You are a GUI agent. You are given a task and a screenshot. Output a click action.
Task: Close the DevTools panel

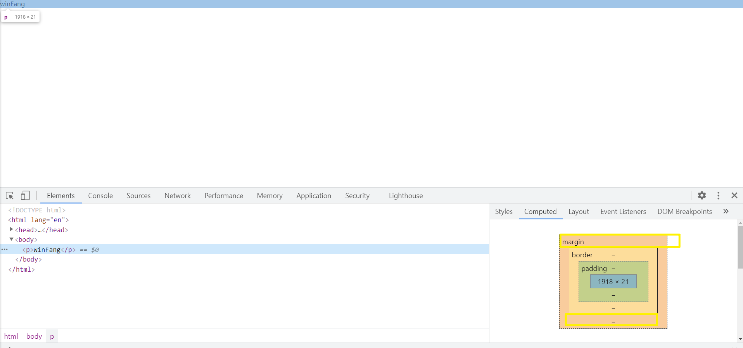click(734, 195)
